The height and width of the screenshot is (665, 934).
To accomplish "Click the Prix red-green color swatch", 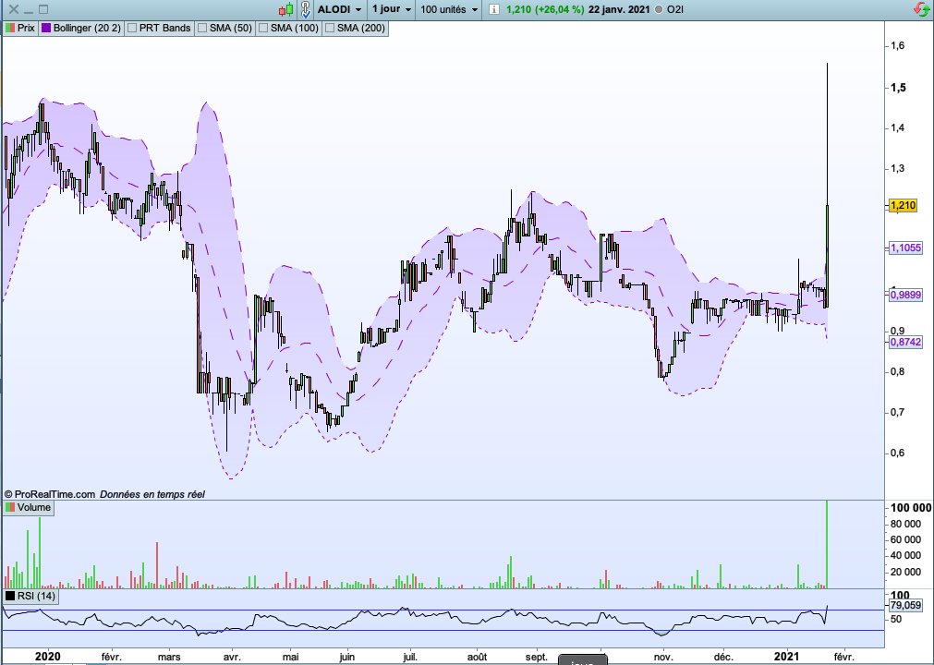I will point(10,28).
